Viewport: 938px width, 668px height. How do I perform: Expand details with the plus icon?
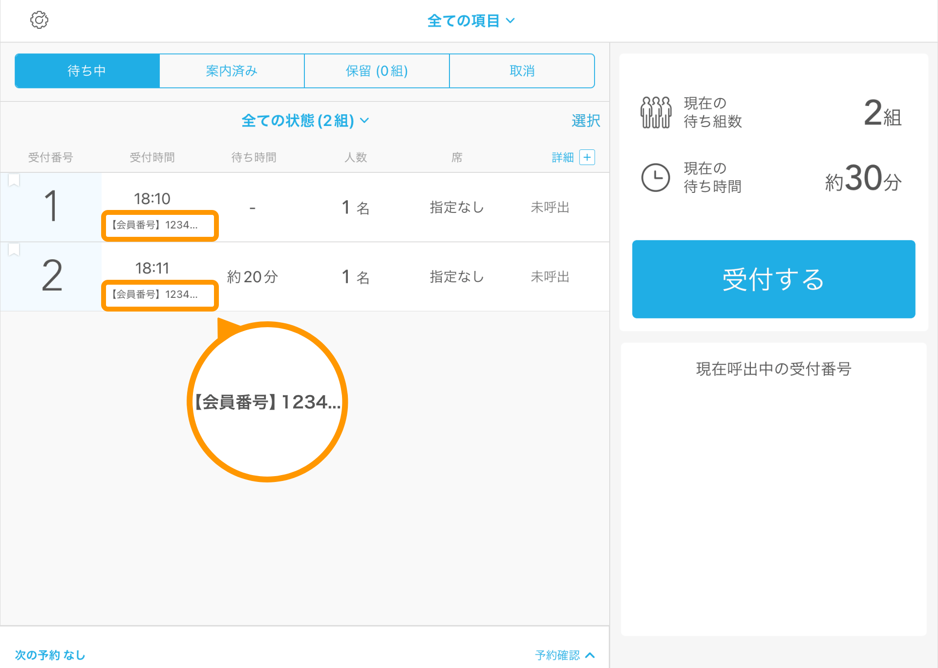pyautogui.click(x=587, y=157)
